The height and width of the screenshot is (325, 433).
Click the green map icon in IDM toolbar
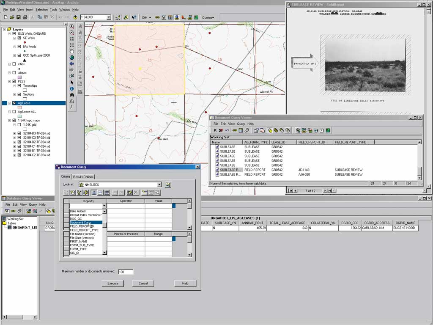pyautogui.click(x=196, y=17)
